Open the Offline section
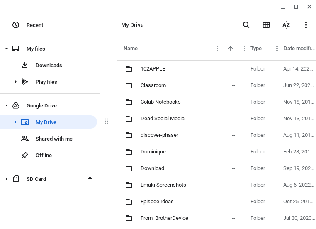This screenshot has height=229, width=316. click(x=44, y=155)
